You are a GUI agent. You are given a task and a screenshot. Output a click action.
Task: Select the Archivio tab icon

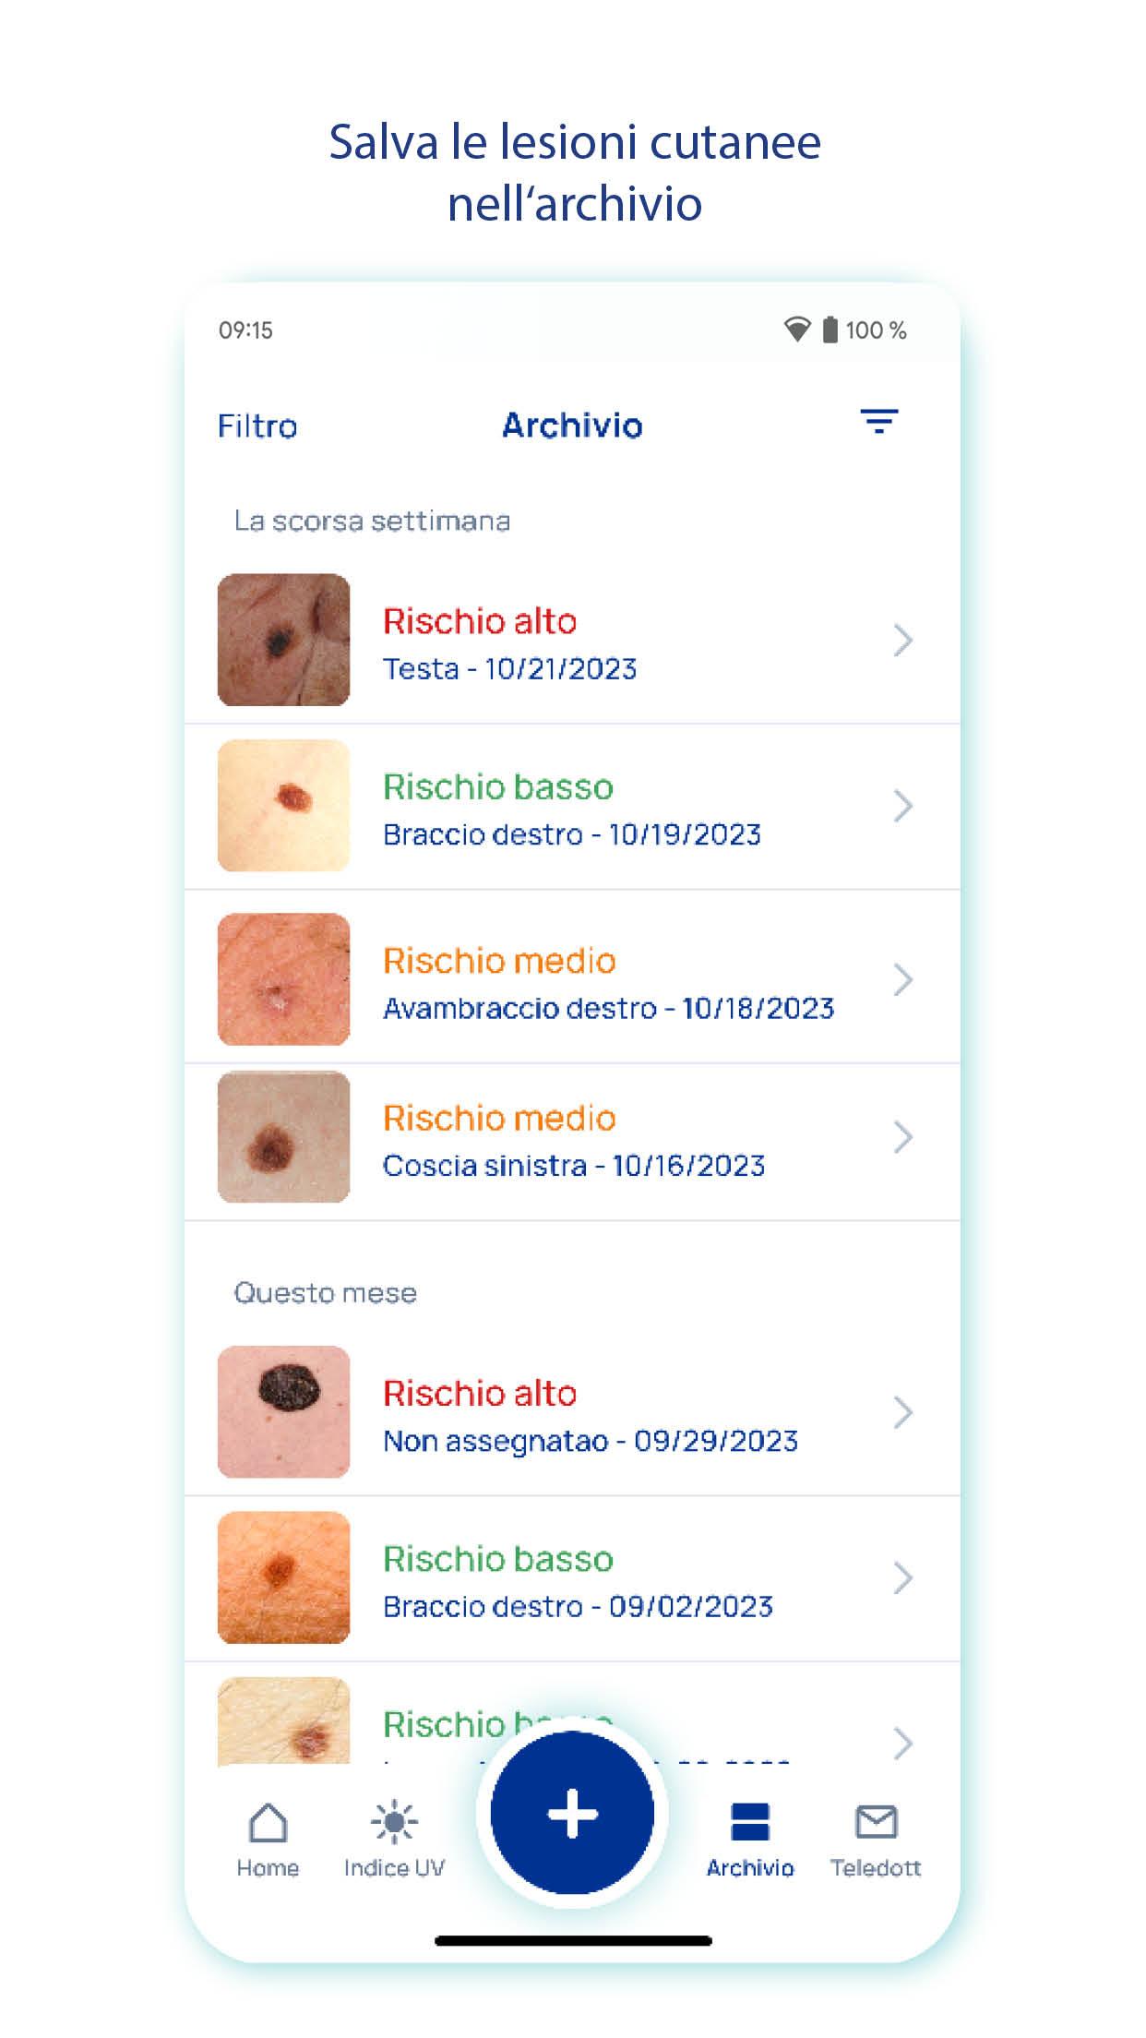tap(749, 1822)
